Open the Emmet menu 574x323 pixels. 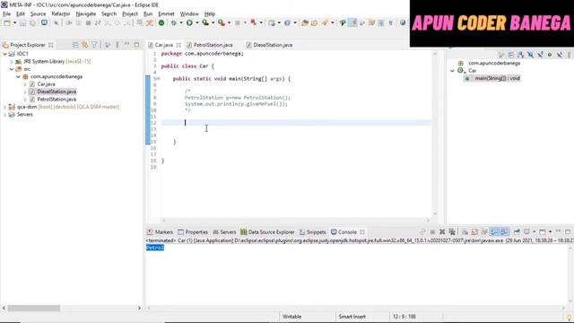(166, 14)
